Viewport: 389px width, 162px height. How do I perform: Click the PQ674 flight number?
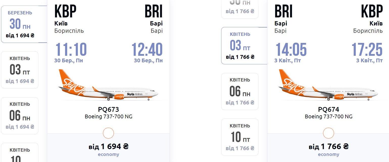tap(329, 110)
